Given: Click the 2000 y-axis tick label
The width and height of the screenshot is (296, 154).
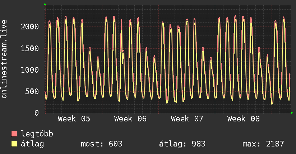Looking at the screenshot, I should (30, 27).
